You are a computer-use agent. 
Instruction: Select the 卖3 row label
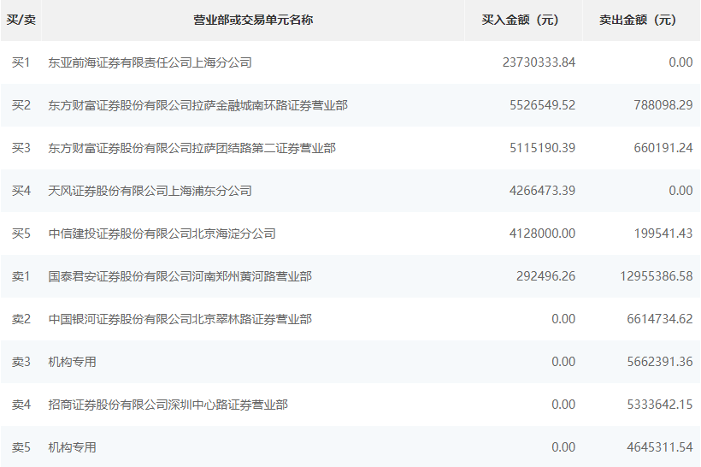(x=21, y=362)
